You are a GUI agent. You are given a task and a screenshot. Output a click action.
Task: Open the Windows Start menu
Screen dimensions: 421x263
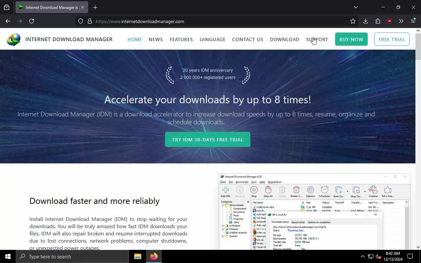pos(8,256)
